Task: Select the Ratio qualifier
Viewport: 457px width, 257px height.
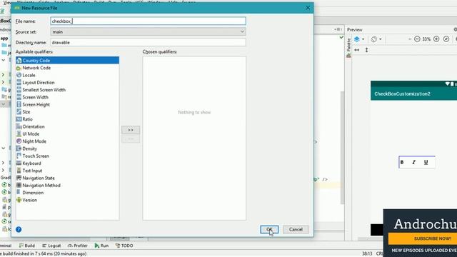Action: click(67, 119)
